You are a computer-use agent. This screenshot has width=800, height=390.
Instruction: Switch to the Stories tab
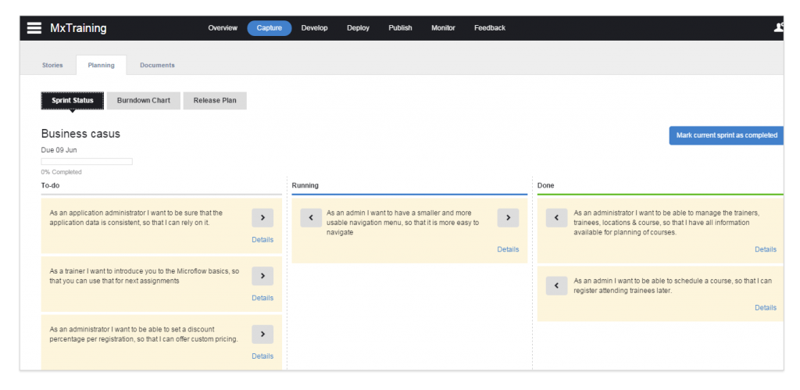coord(52,65)
